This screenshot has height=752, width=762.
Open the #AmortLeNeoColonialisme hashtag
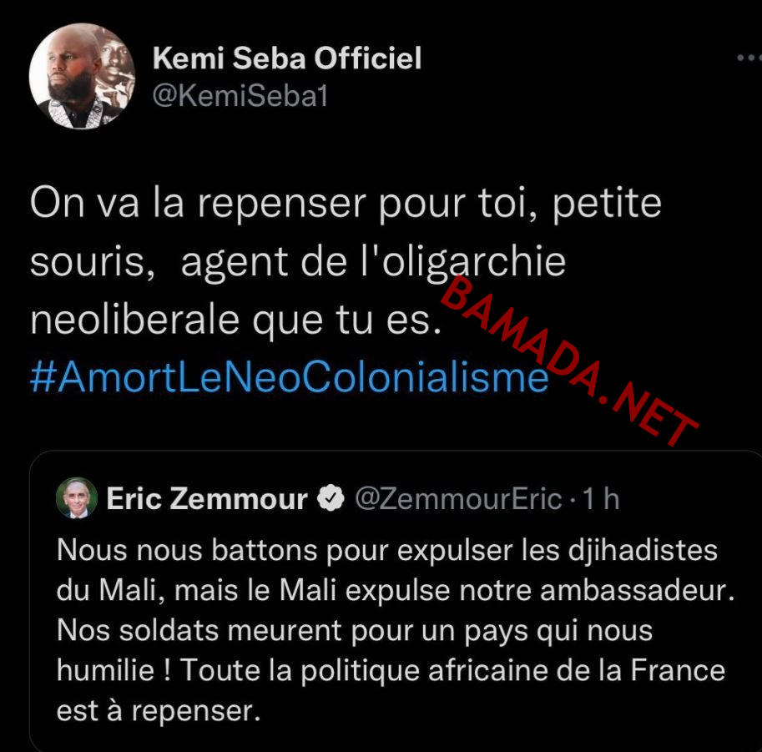pyautogui.click(x=289, y=377)
